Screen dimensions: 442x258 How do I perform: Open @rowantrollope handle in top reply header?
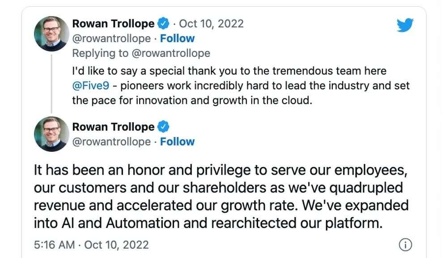112,39
